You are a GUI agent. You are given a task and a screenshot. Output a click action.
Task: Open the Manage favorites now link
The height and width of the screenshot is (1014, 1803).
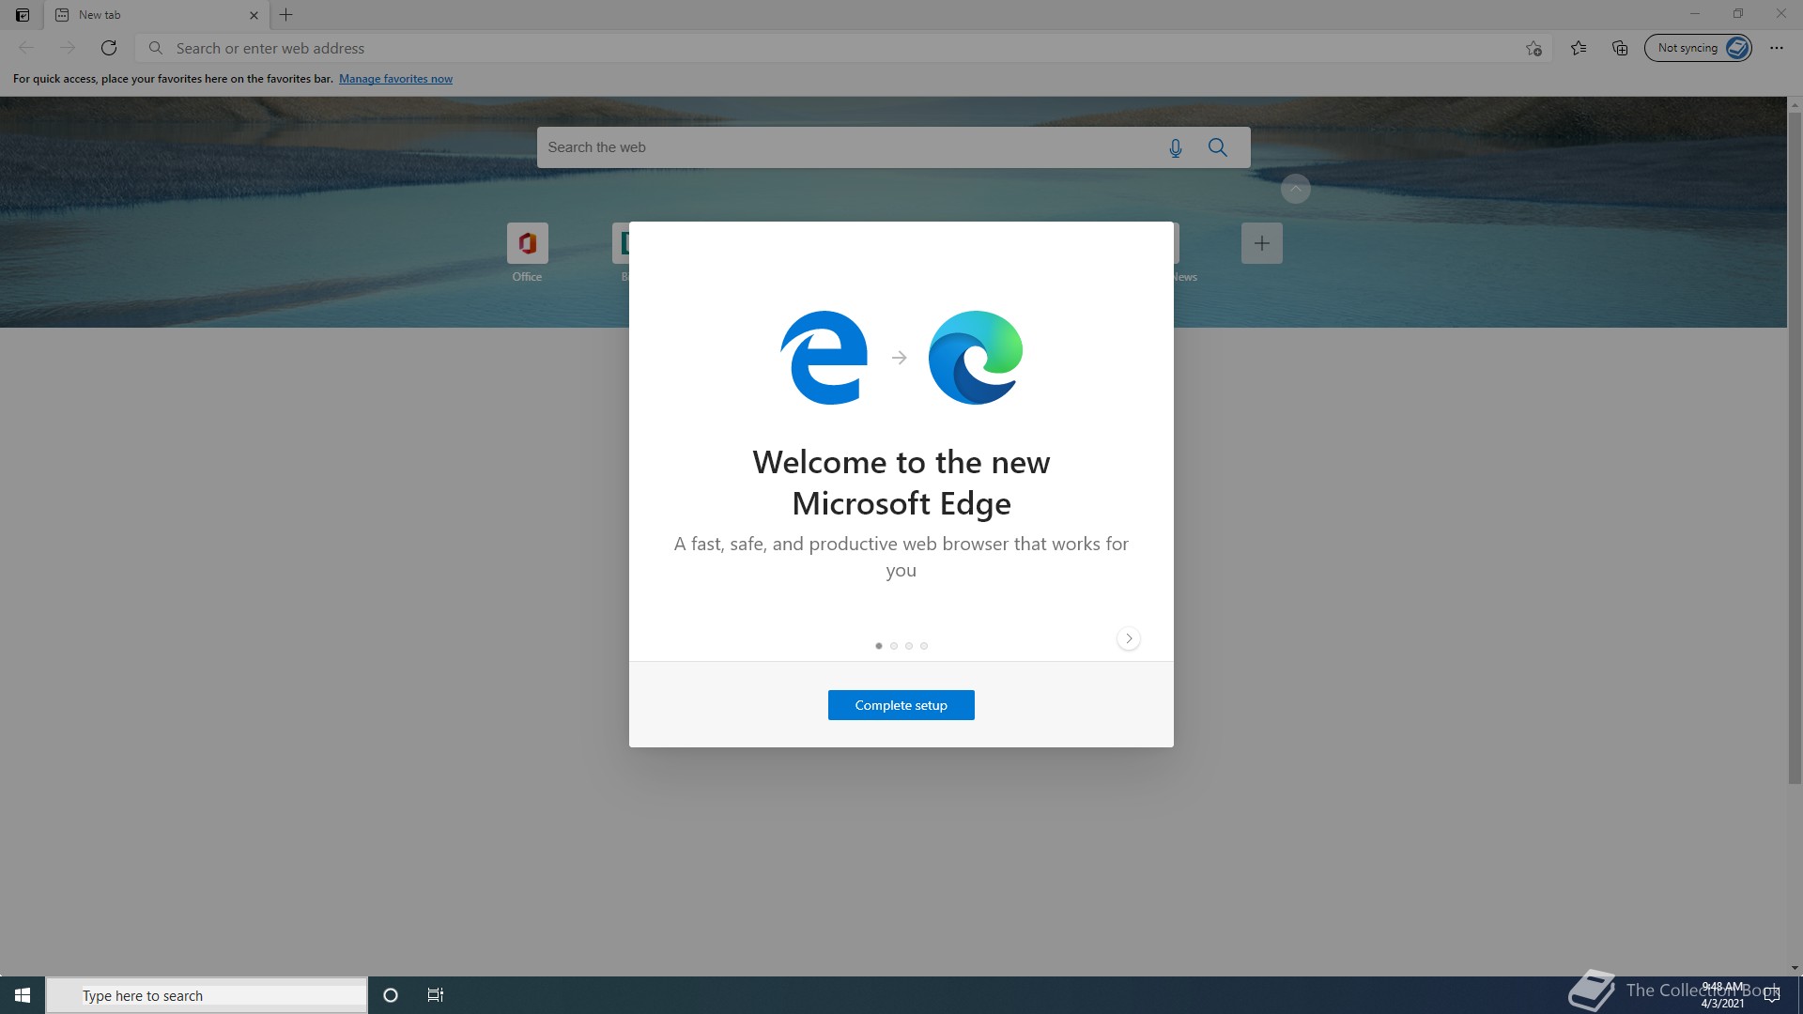[x=395, y=79]
